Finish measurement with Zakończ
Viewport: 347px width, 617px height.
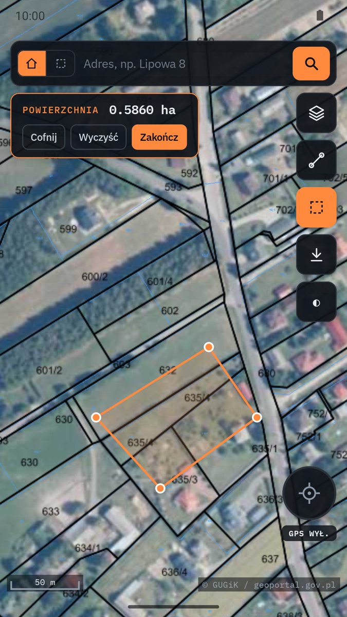coord(159,137)
